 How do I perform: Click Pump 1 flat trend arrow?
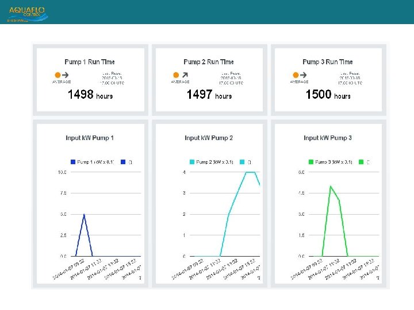click(x=65, y=75)
